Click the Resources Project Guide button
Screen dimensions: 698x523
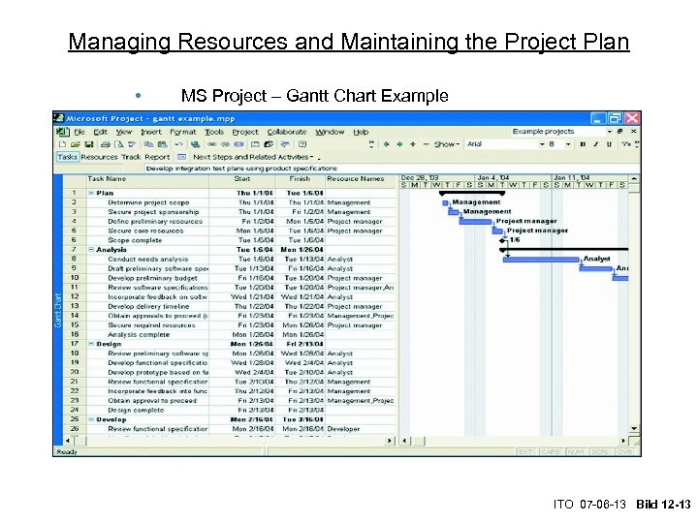tap(99, 157)
